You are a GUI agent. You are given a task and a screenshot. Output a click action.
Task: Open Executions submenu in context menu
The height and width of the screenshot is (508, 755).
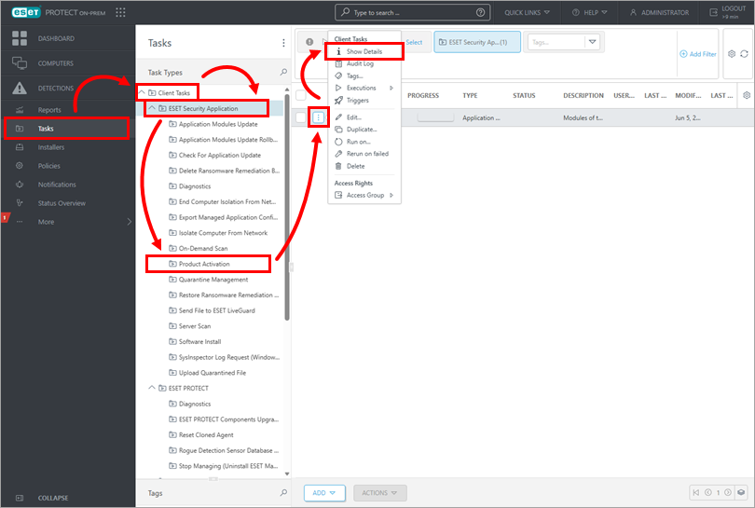[364, 89]
